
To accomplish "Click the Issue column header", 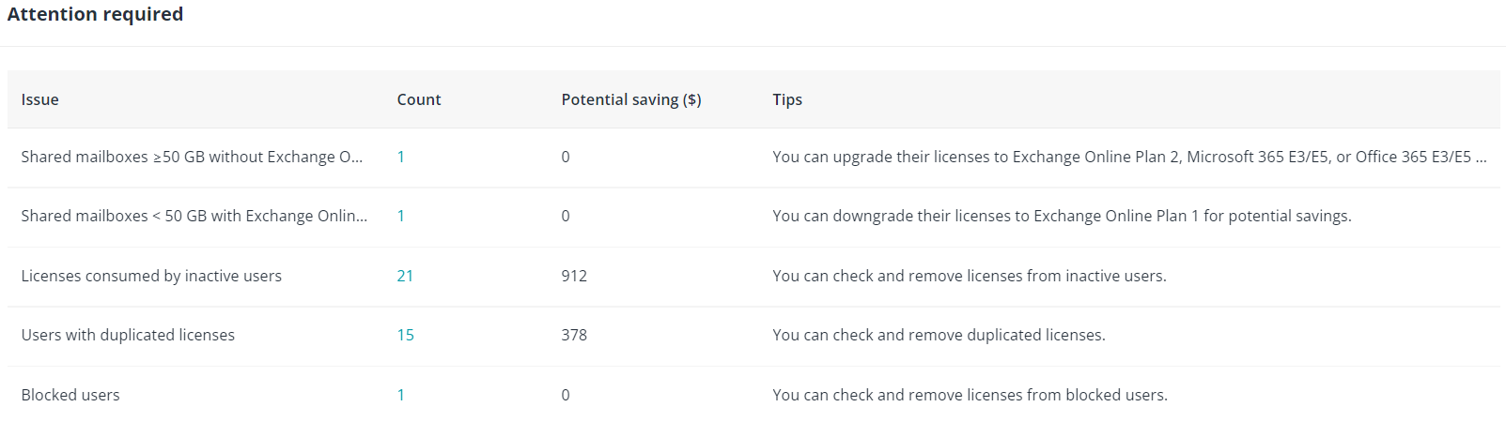I will click(40, 99).
